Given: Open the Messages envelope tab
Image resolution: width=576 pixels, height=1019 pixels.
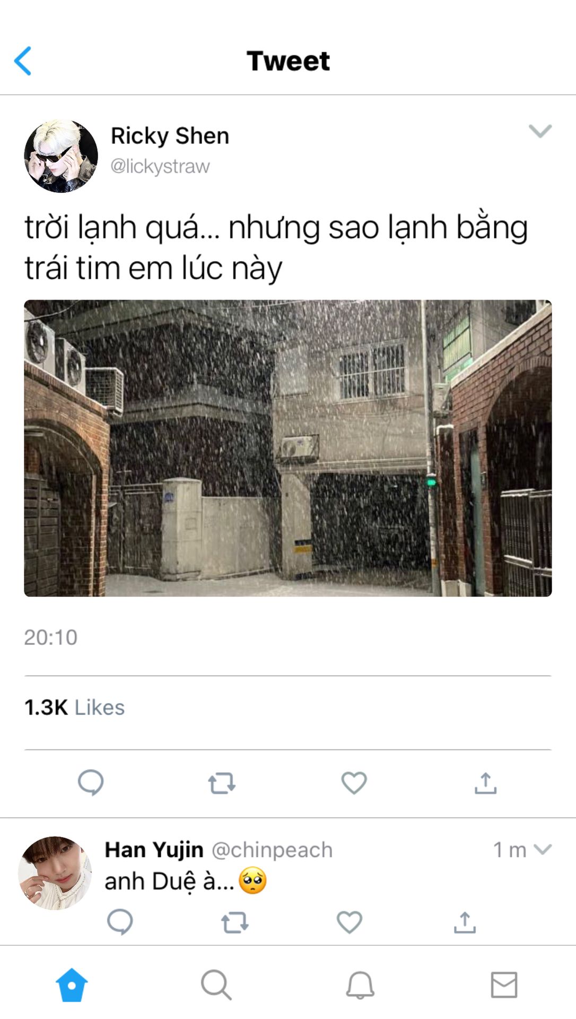Looking at the screenshot, I should tap(504, 985).
